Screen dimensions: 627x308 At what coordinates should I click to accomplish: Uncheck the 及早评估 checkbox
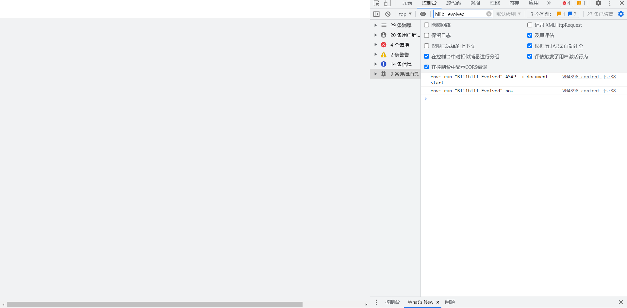[530, 35]
